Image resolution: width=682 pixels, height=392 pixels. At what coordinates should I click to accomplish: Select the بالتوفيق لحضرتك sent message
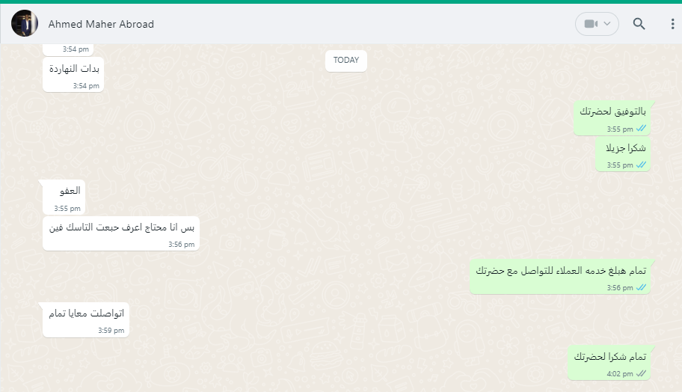612,118
